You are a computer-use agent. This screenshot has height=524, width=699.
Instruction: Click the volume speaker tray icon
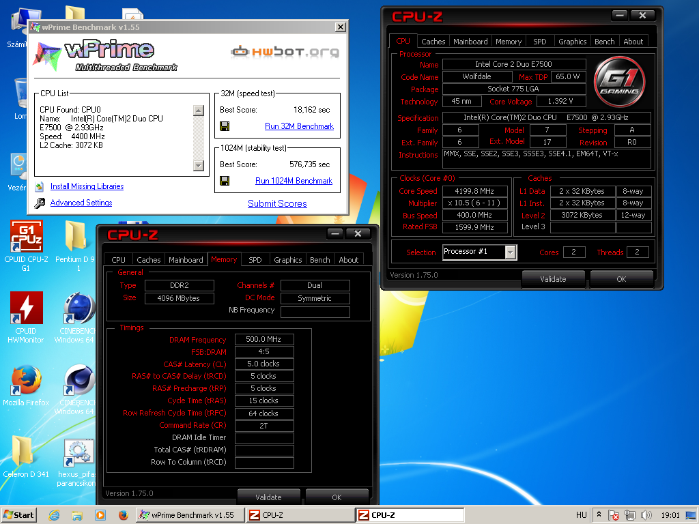[646, 515]
